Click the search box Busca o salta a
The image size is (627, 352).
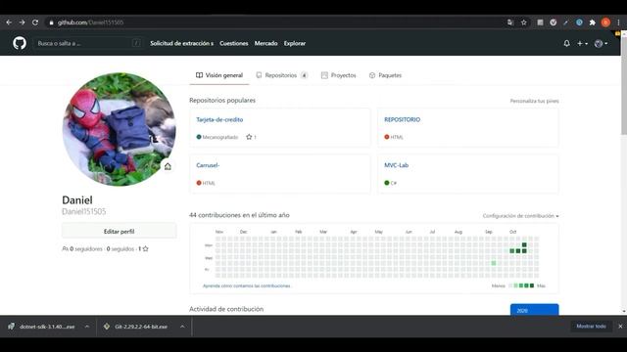point(89,43)
